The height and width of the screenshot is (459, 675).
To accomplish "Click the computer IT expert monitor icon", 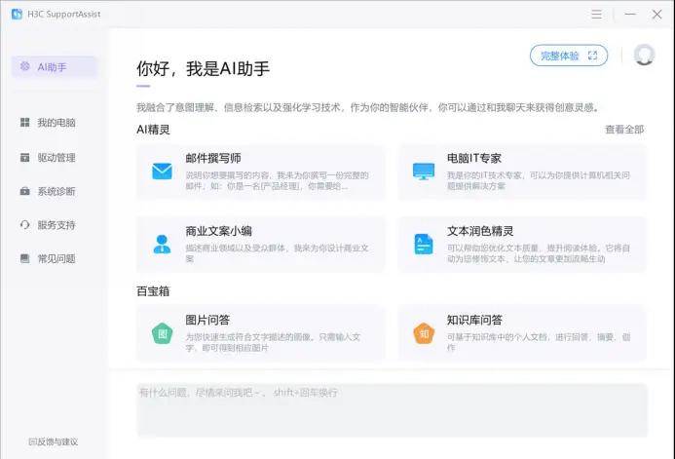I will click(423, 172).
